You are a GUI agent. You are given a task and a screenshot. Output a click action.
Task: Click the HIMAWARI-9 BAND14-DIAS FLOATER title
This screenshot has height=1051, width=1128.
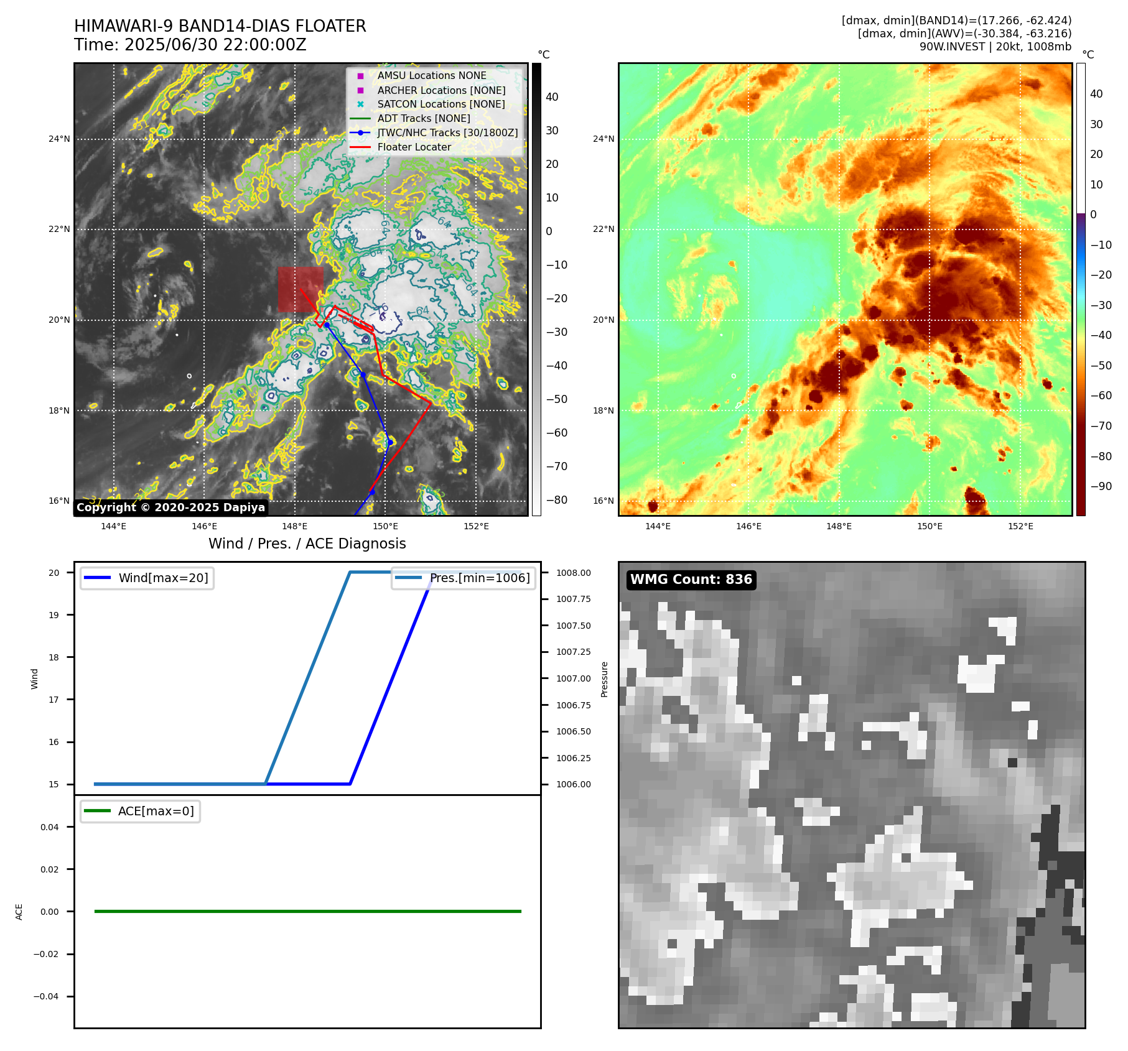[220, 26]
